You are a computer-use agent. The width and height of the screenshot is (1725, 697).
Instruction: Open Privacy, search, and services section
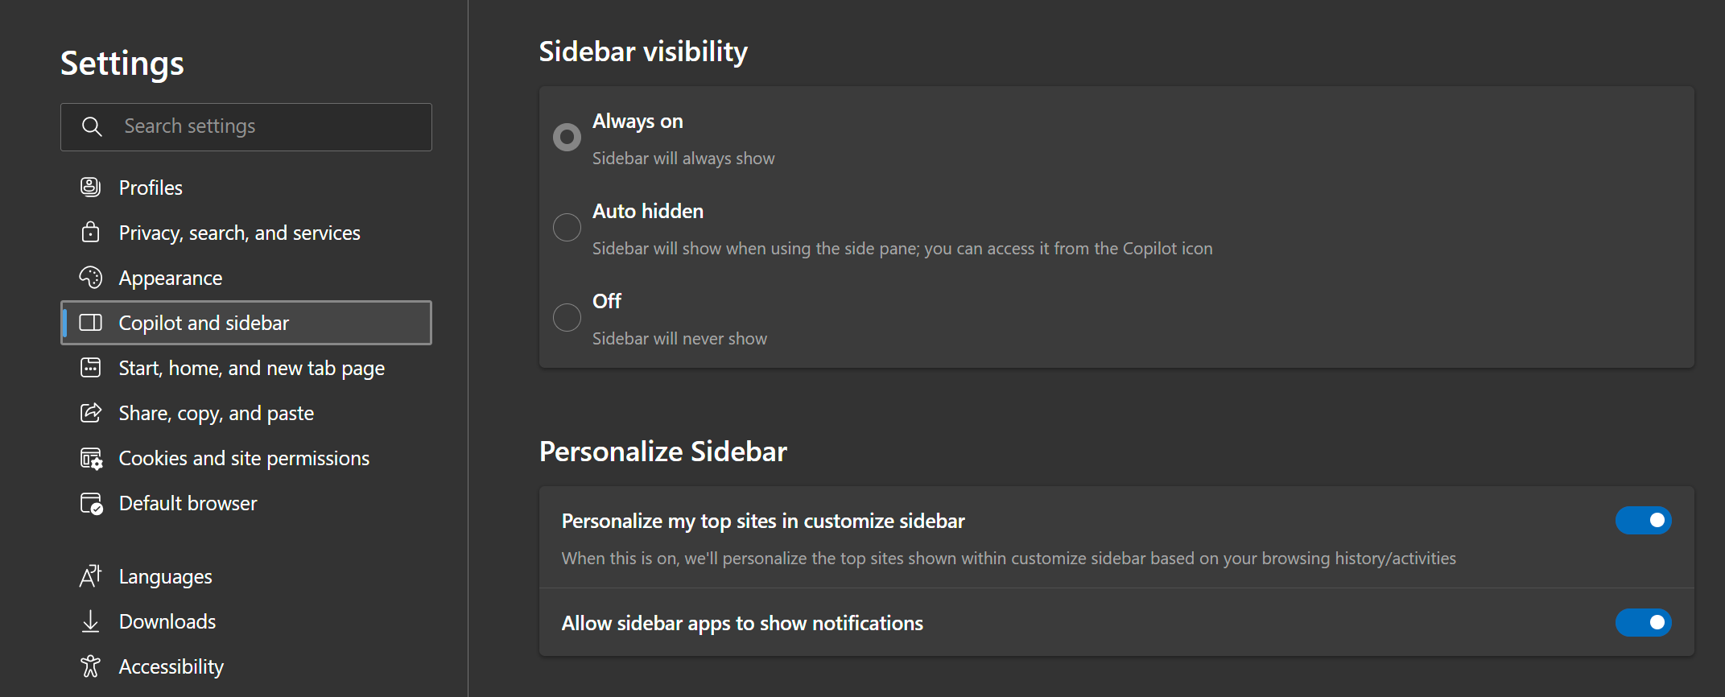point(239,233)
